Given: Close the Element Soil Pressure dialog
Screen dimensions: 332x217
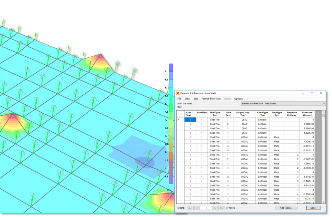Looking at the screenshot, I should pyautogui.click(x=321, y=93).
